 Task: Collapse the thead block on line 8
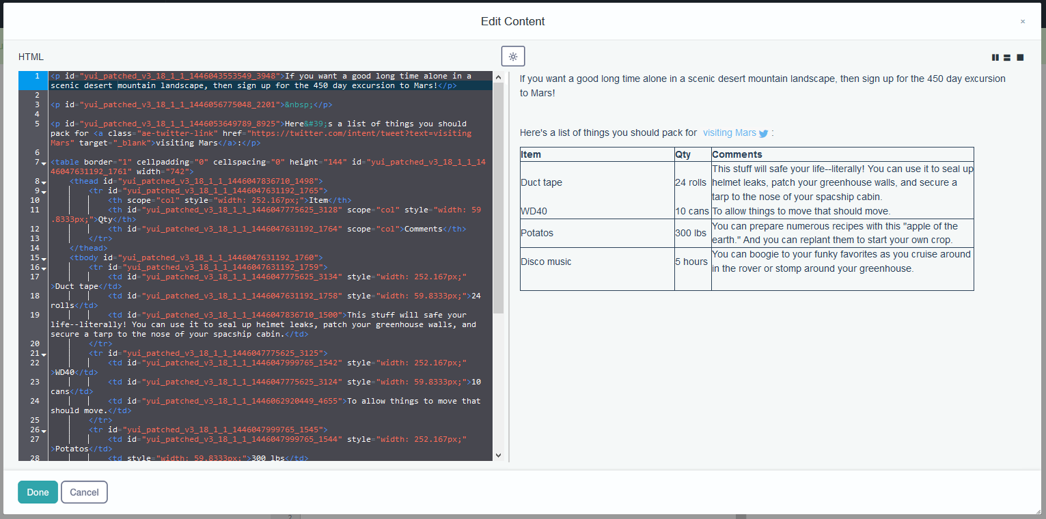click(x=44, y=182)
